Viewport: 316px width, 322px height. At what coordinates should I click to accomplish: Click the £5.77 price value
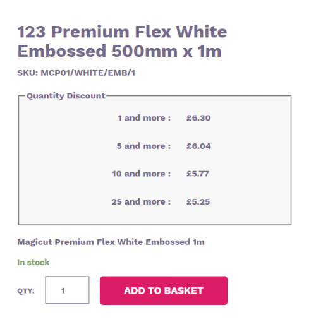coord(198,174)
